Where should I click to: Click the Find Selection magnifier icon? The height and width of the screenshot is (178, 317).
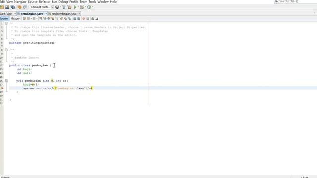tap(41, 19)
